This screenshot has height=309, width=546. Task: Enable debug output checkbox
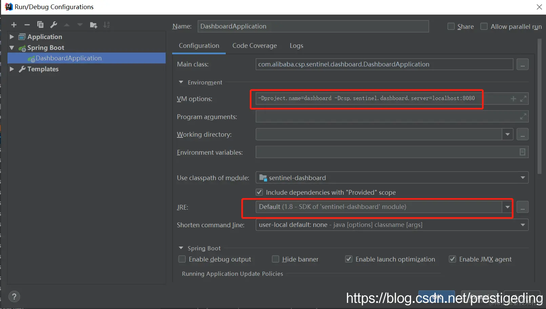click(x=182, y=259)
